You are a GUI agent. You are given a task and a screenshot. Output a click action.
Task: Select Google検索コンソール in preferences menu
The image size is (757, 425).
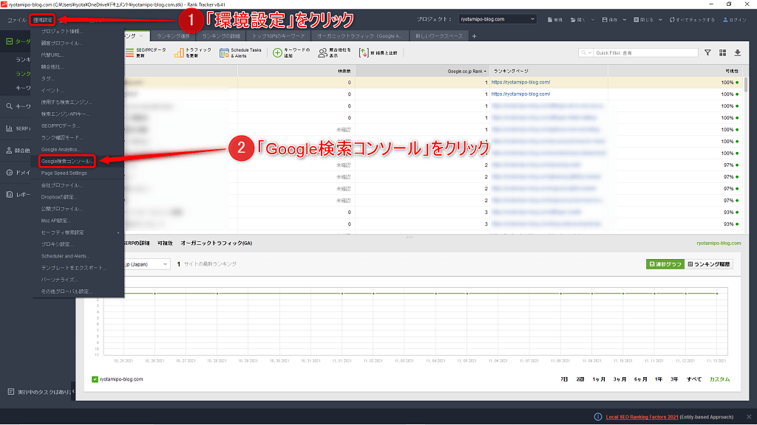click(67, 161)
